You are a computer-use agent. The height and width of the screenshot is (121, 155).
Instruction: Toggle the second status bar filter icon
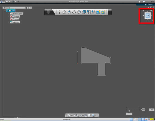(x=134, y=119)
